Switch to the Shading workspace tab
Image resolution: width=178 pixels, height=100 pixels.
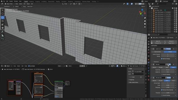coord(58,2)
